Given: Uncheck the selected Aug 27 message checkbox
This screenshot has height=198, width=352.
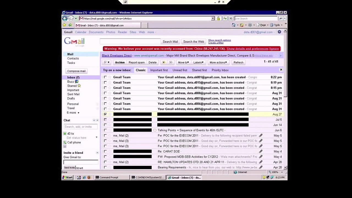Looking at the screenshot, I should pyautogui.click(x=105, y=114).
